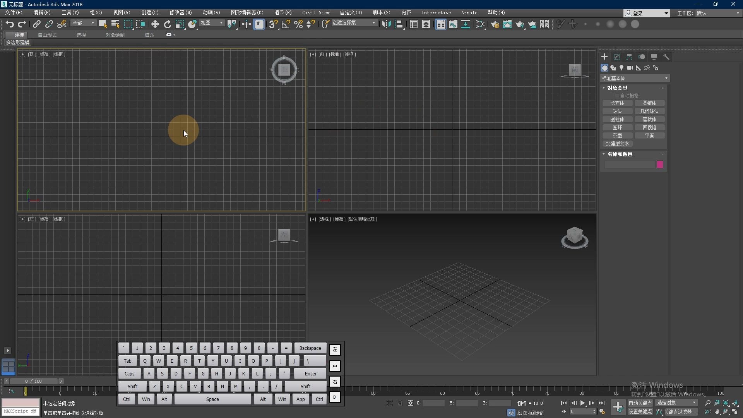
Task: Open the 标准基本体 primitives dropdown
Action: click(x=635, y=78)
